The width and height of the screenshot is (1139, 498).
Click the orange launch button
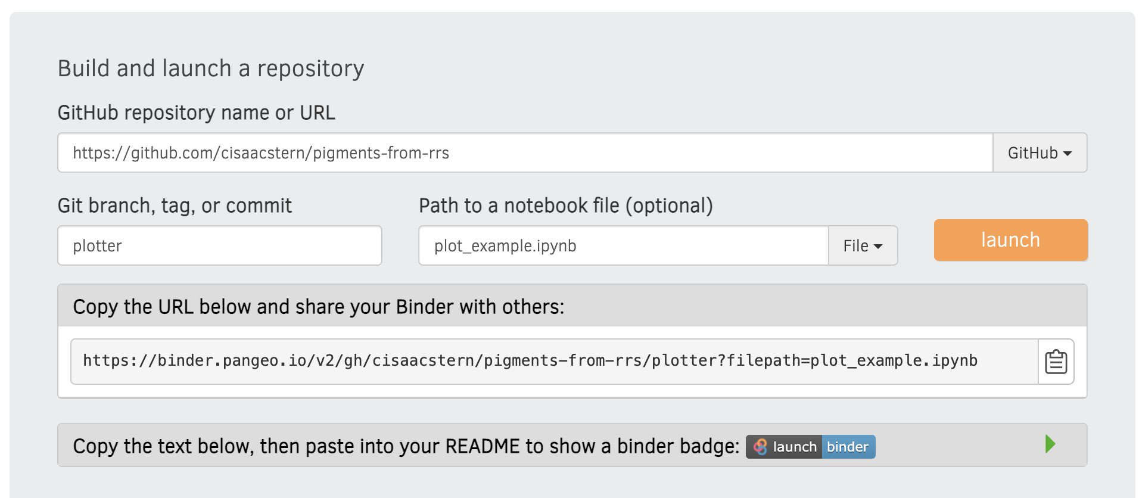(1010, 240)
